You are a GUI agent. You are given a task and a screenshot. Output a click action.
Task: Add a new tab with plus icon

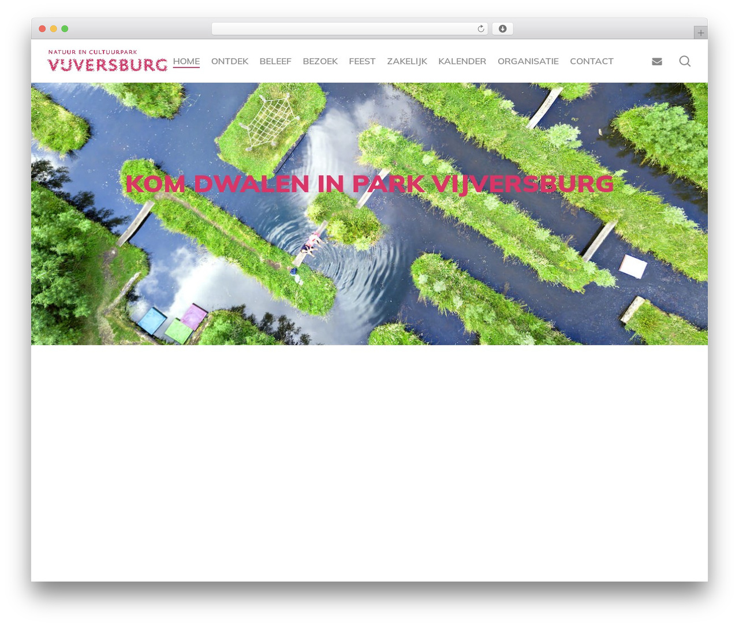(x=701, y=33)
